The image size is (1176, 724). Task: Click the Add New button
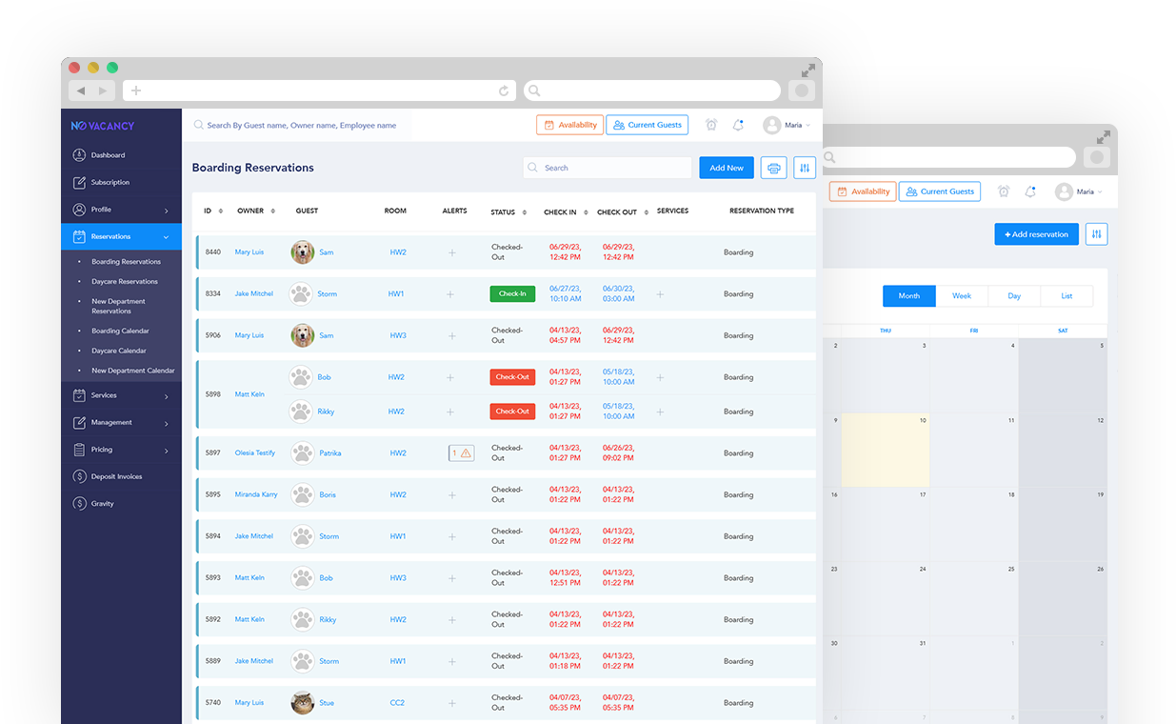727,168
